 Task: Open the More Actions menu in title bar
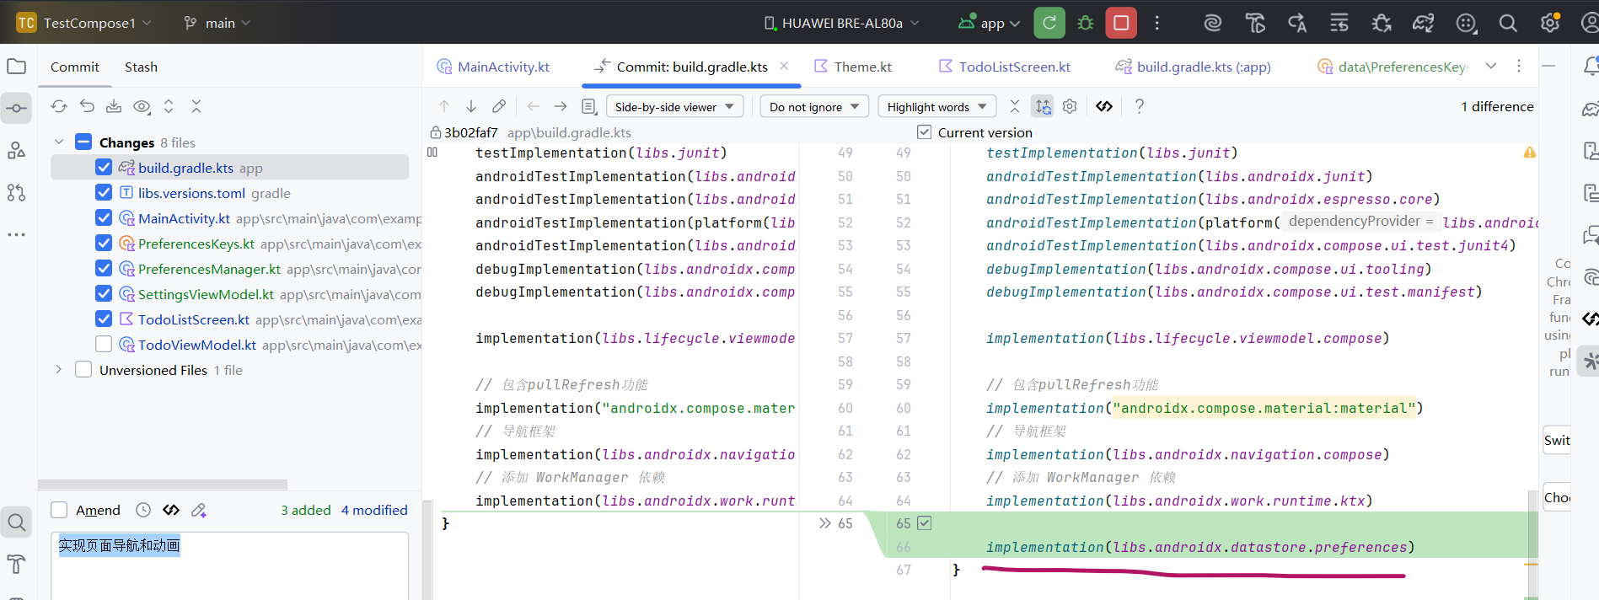click(1156, 23)
